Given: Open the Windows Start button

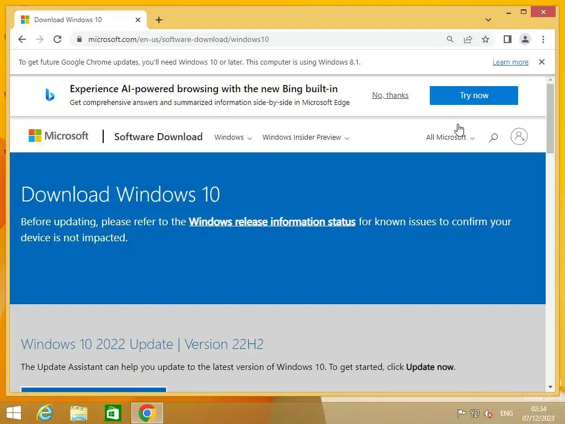Looking at the screenshot, I should click(14, 412).
